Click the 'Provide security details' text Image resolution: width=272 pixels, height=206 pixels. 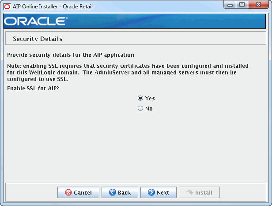pos(71,55)
